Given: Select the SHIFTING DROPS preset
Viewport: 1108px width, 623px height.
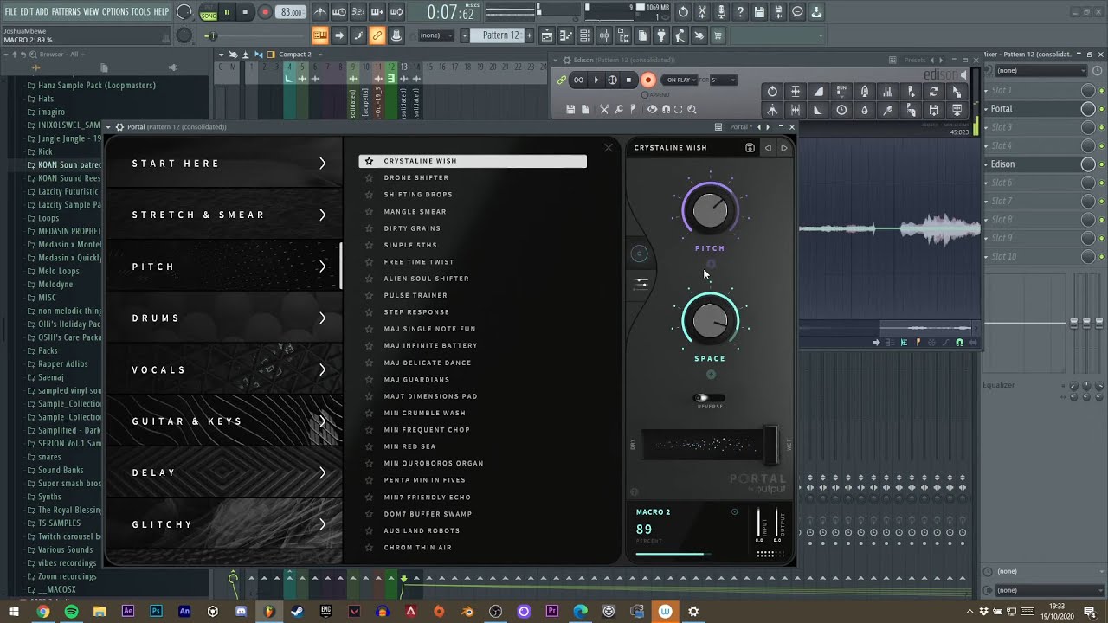Looking at the screenshot, I should 418,195.
